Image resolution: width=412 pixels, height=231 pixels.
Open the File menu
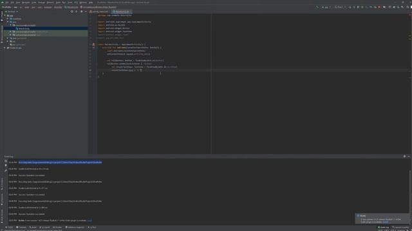point(7,3)
